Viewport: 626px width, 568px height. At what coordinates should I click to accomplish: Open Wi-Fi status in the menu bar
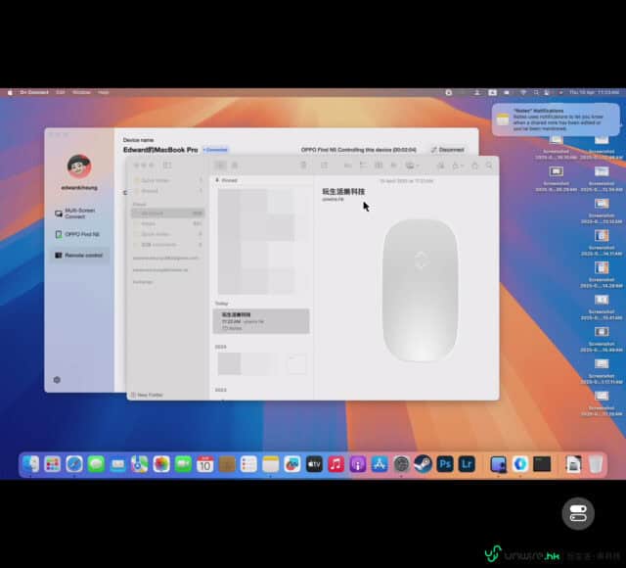pyautogui.click(x=523, y=92)
